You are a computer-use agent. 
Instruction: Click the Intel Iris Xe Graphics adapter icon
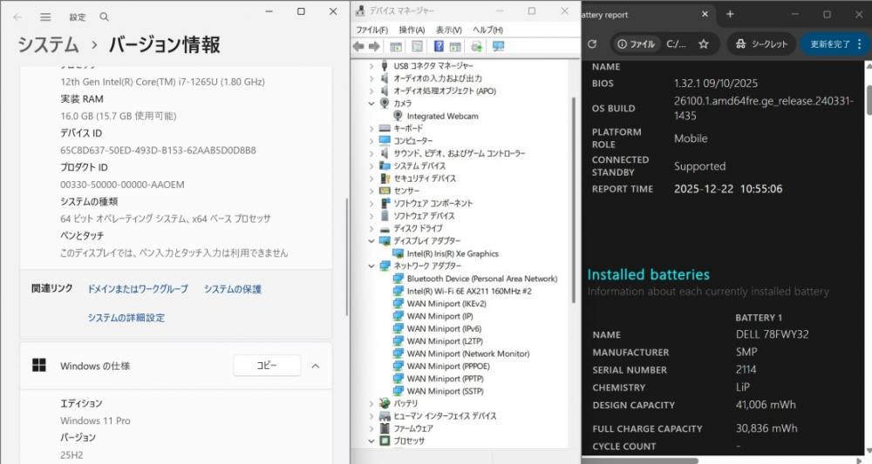coord(398,253)
